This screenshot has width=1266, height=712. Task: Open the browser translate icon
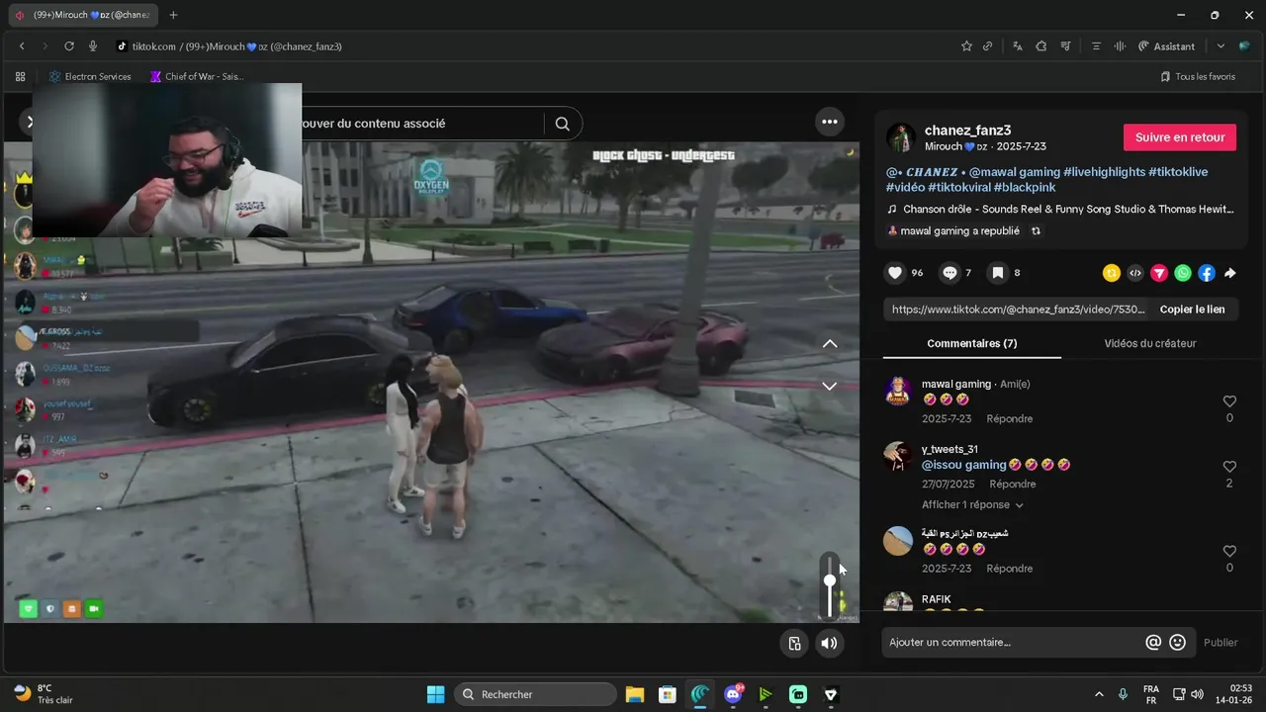[1017, 46]
